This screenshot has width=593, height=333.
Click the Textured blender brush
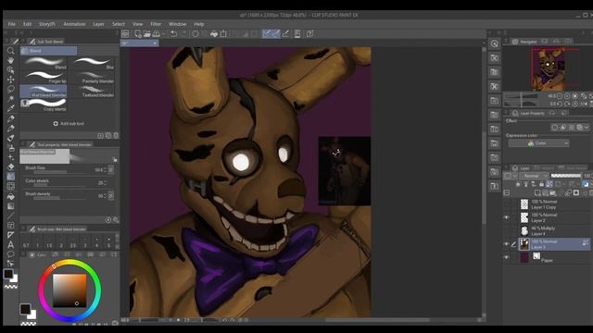92,92
